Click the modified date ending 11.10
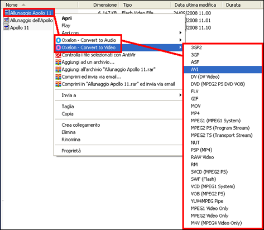The image size is (264, 230). tap(198, 28)
